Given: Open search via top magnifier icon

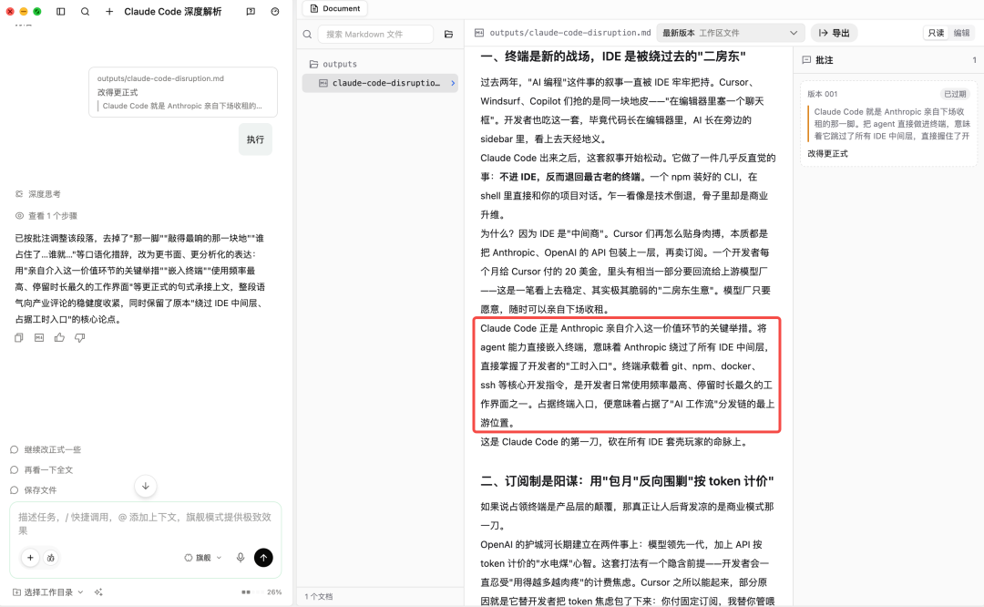Looking at the screenshot, I should point(85,11).
